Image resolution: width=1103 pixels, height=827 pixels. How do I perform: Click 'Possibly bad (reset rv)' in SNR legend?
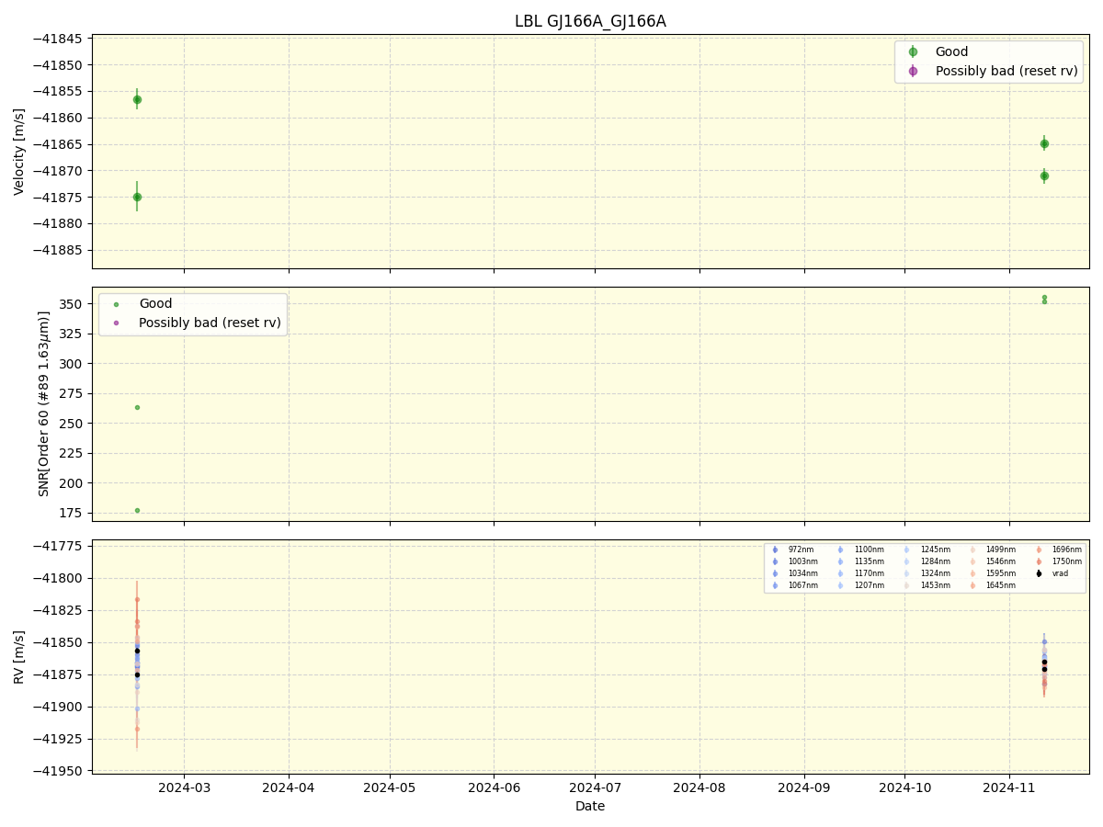click(x=210, y=323)
